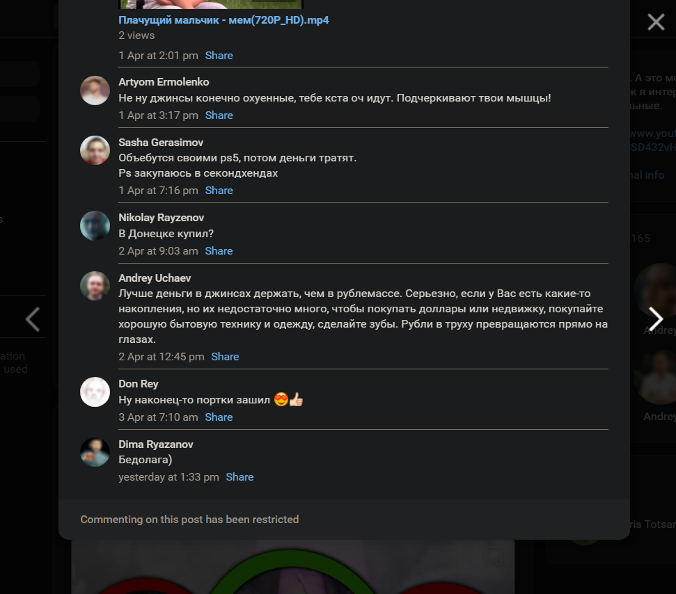The image size is (676, 594).
Task: Open Don Rey's avatar
Action: (x=95, y=392)
